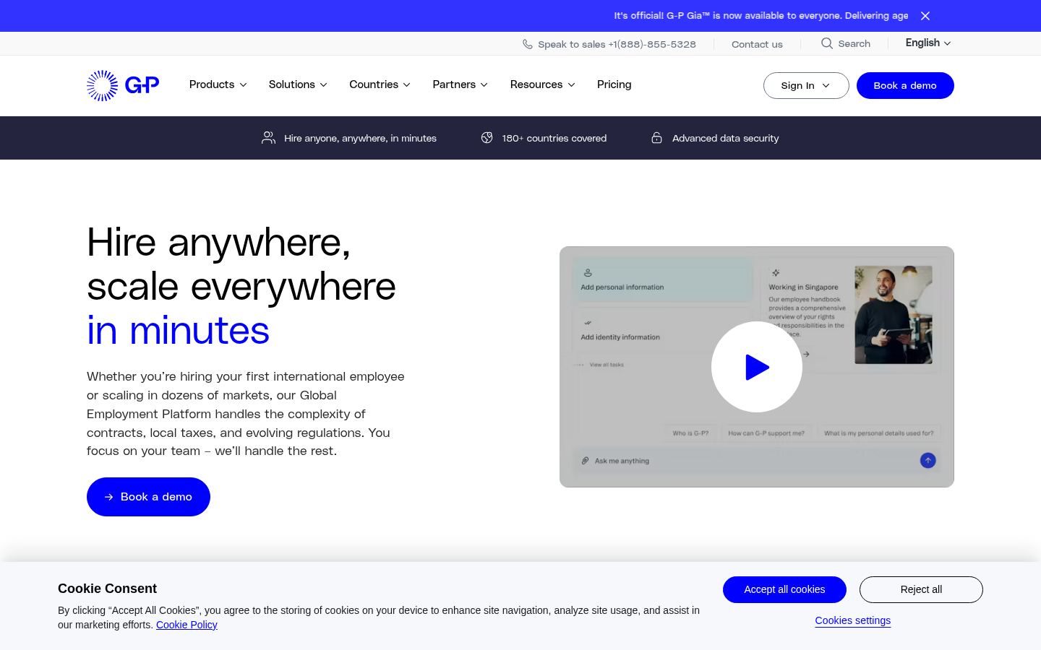The height and width of the screenshot is (650, 1041).
Task: Expand the Solutions menu
Action: click(x=298, y=84)
